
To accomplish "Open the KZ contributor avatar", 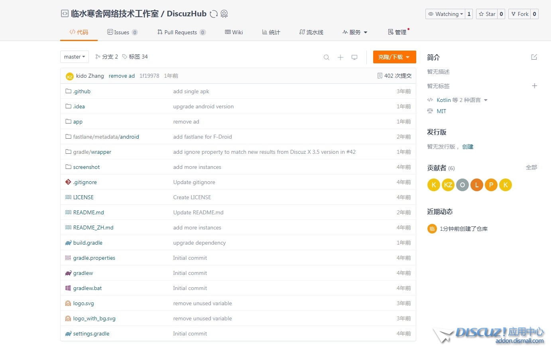I will click(x=448, y=185).
